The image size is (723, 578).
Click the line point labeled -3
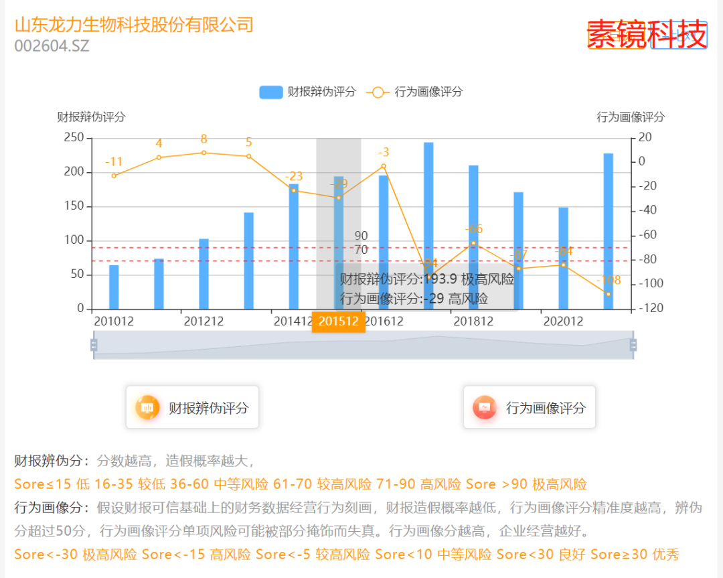pyautogui.click(x=384, y=166)
